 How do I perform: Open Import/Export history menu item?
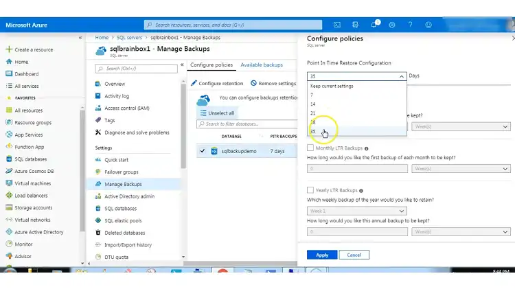tap(128, 244)
